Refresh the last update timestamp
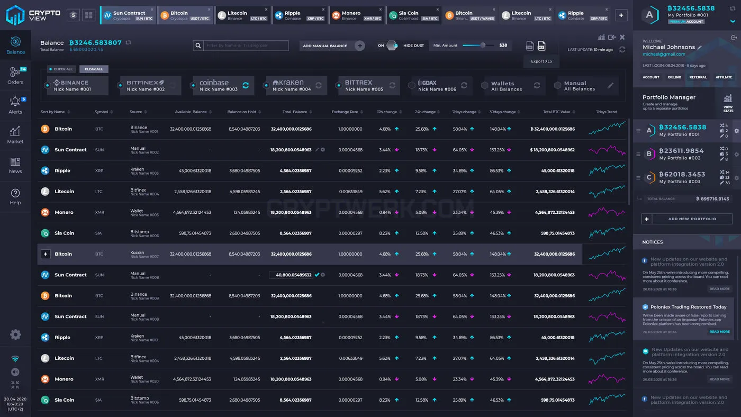Viewport: 741px width, 417px height. click(x=622, y=50)
